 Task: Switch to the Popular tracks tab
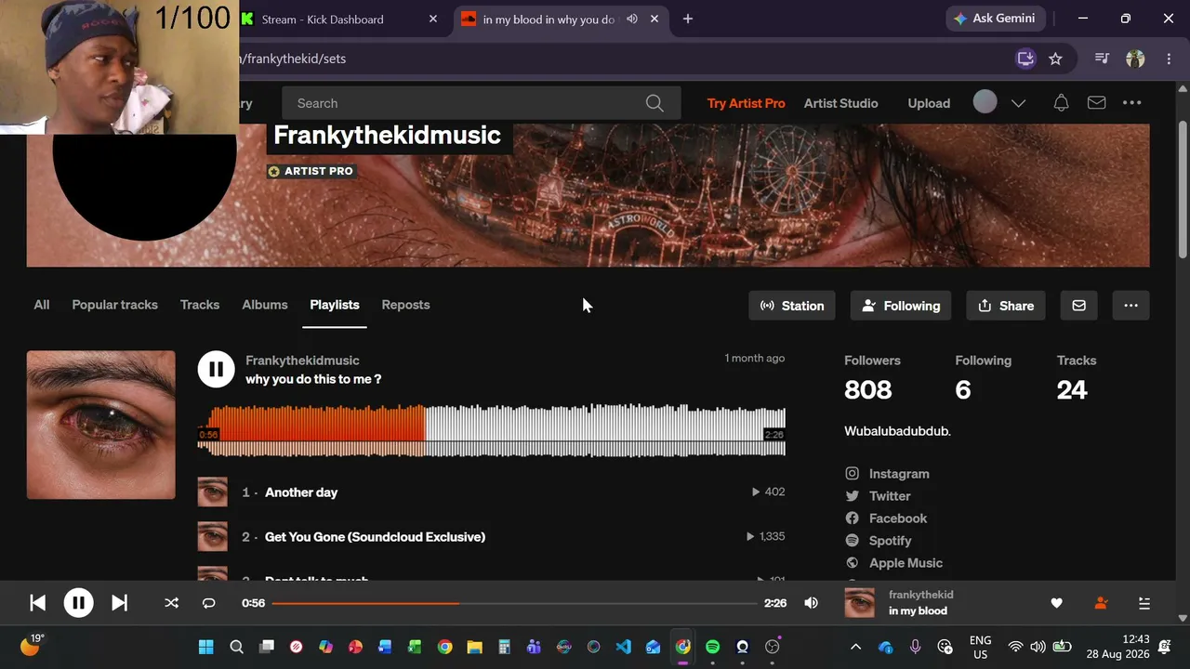coord(114,305)
